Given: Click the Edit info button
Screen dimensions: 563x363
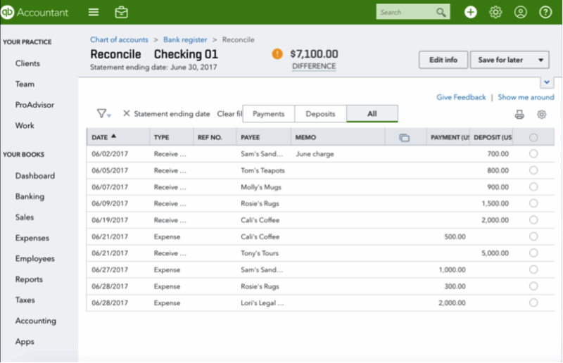Looking at the screenshot, I should tap(443, 60).
